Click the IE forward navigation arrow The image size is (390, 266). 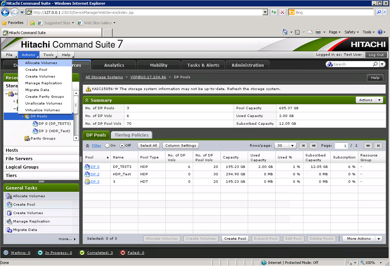(x=15, y=12)
